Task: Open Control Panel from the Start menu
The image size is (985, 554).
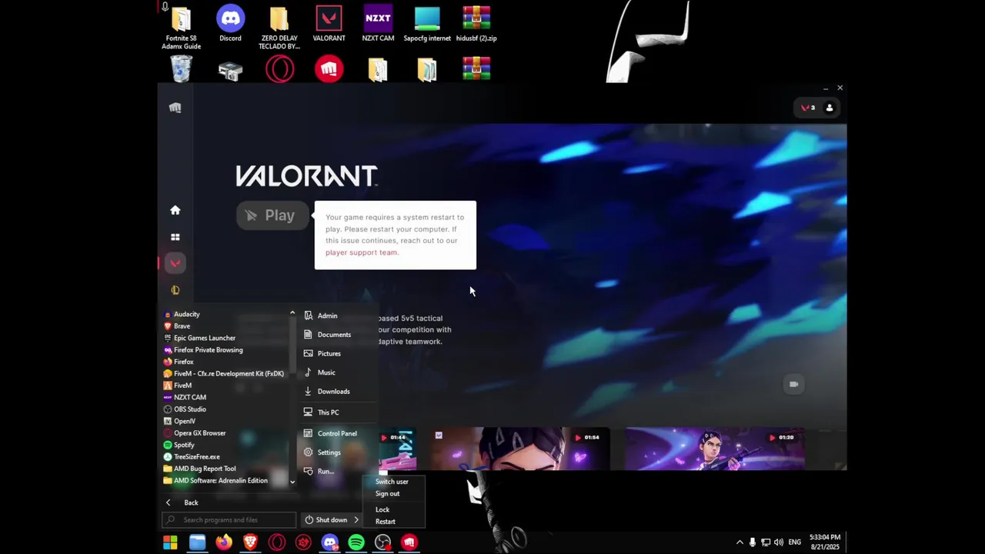Action: (337, 433)
